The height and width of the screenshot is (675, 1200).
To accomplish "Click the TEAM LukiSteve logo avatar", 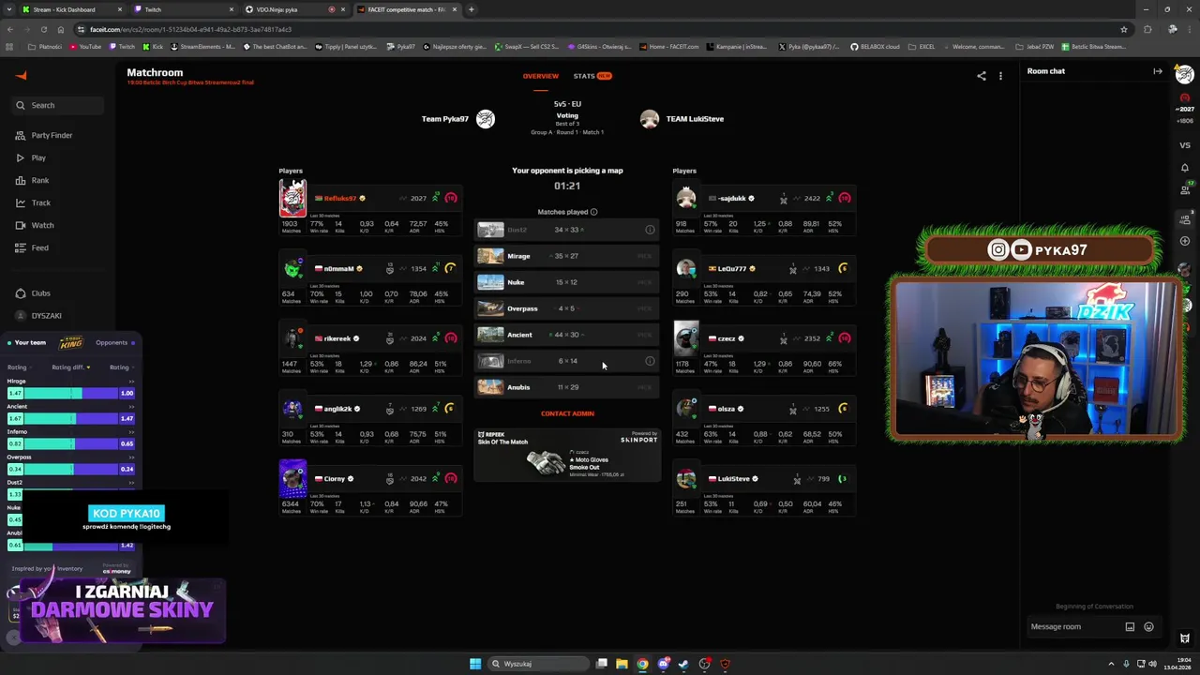I will (650, 119).
